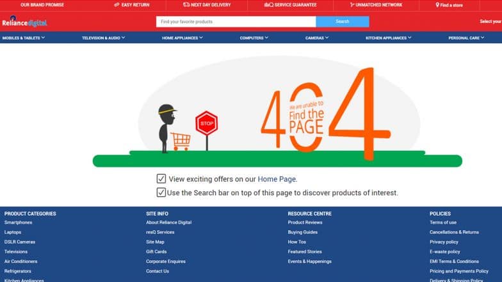Expand the Home Appliances chevron
This screenshot has width=502, height=282.
tap(201, 38)
